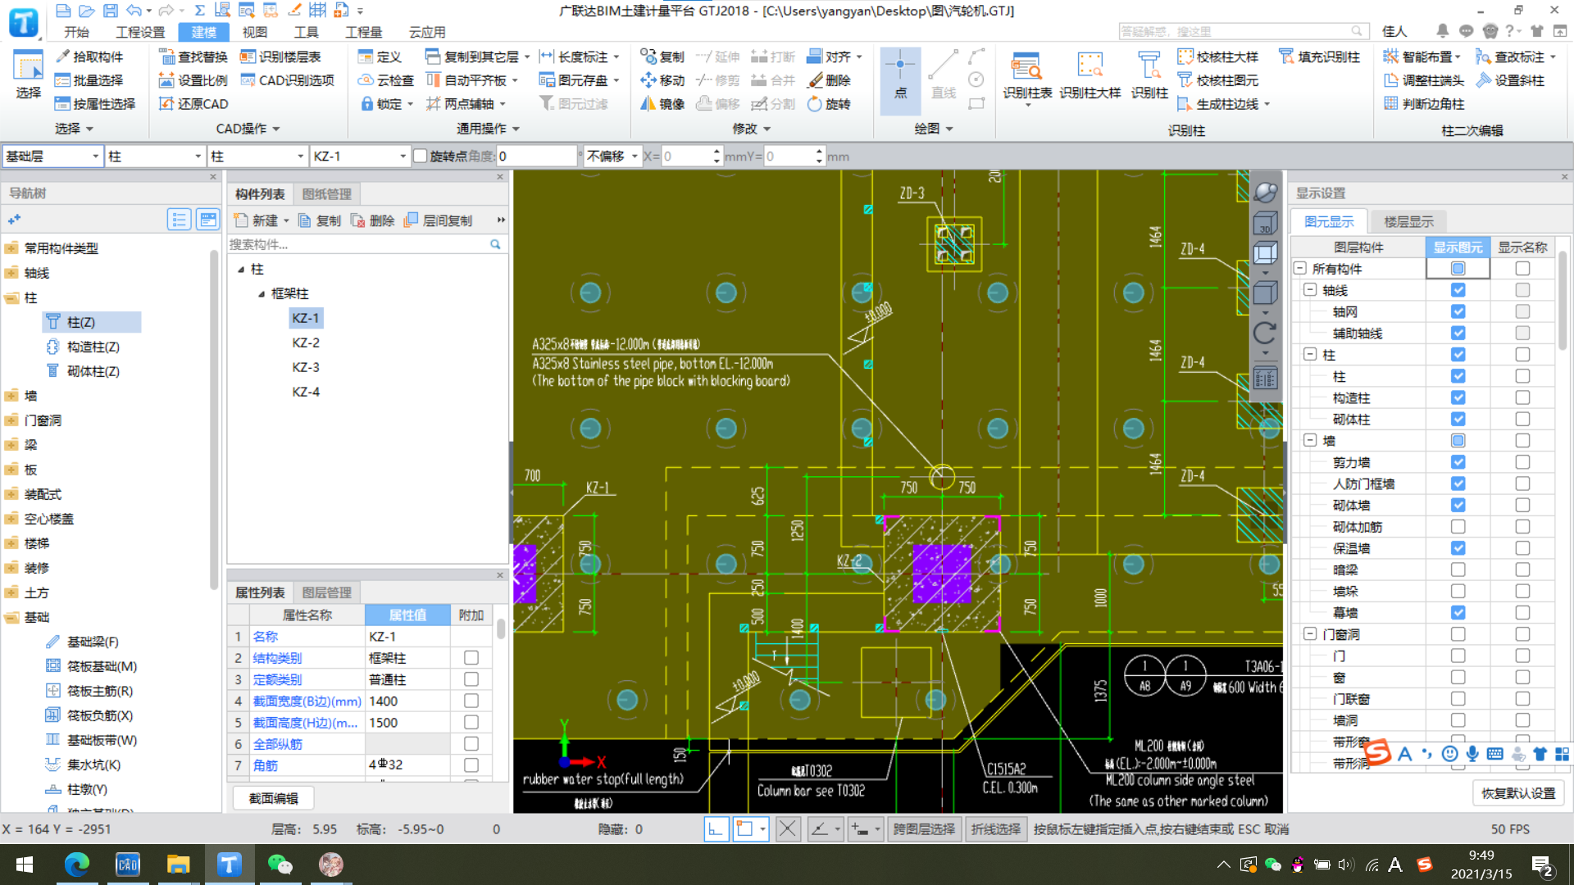Click the 识别柱 recognize column tool
Screen dimensions: 1574x885
[1149, 76]
